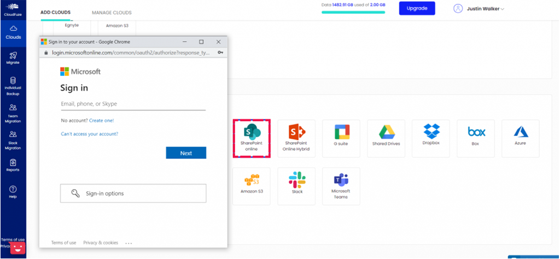Viewport: 560px width, 259px height.
Task: Open Sign-in options
Action: coord(133,193)
